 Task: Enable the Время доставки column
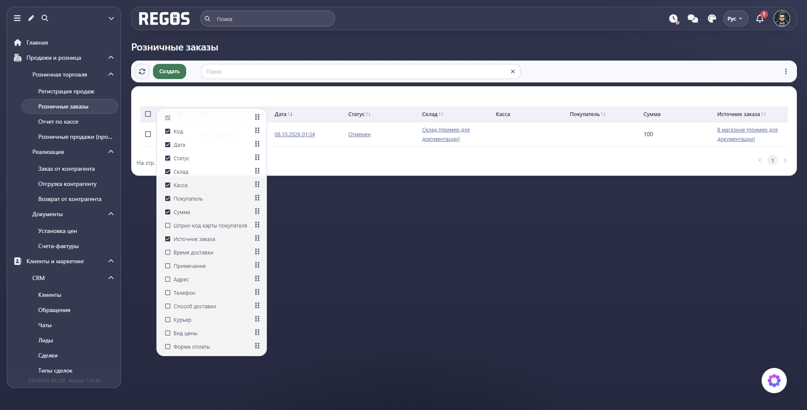point(168,252)
